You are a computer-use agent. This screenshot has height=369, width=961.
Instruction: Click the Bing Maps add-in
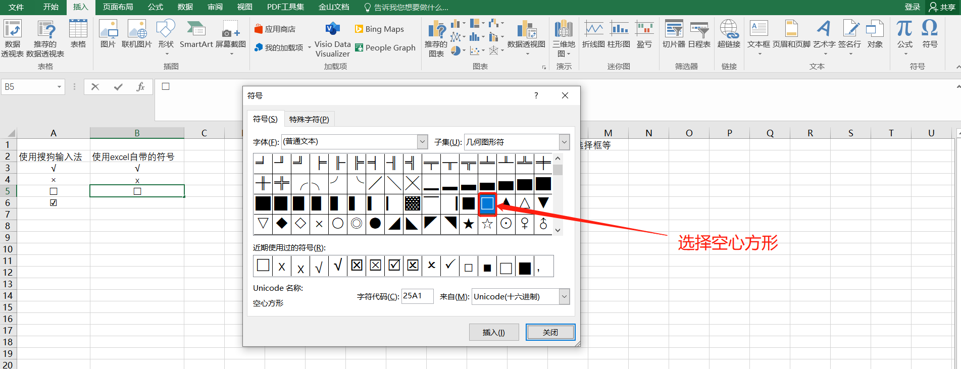click(x=379, y=29)
